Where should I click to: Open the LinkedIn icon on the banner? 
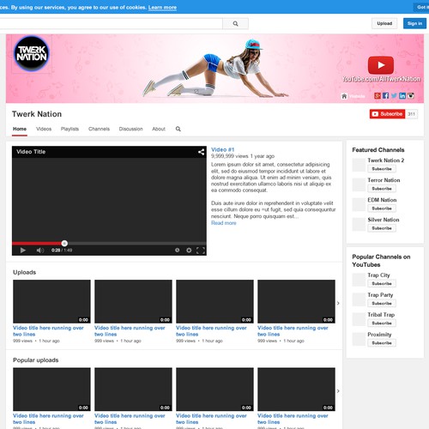(x=402, y=96)
